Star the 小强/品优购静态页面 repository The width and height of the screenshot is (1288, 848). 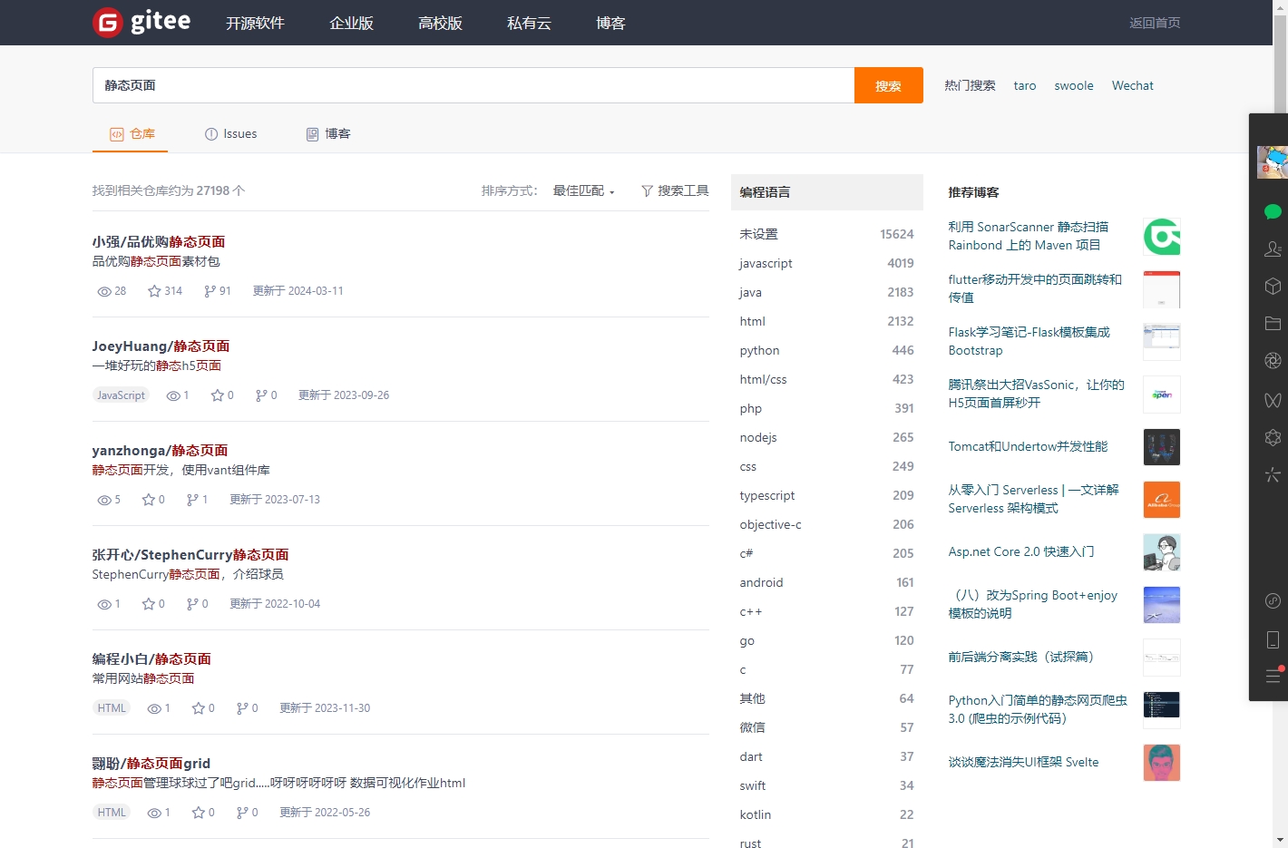click(x=153, y=290)
